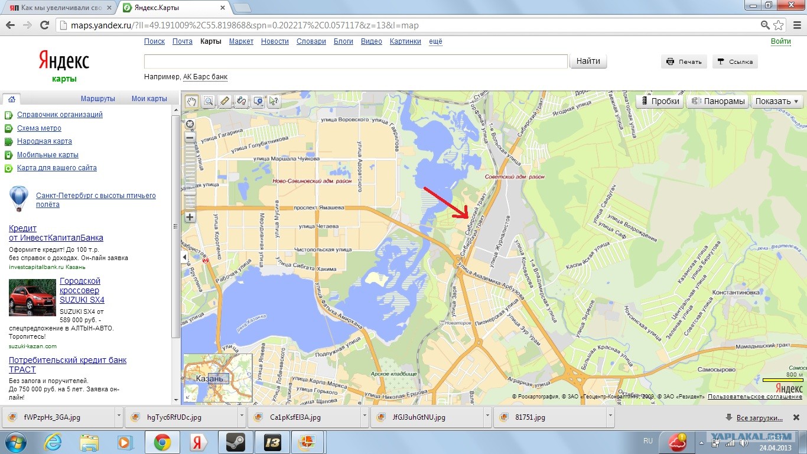The image size is (807, 454).
Task: Select the ruler distance measurement tool
Action: click(224, 101)
